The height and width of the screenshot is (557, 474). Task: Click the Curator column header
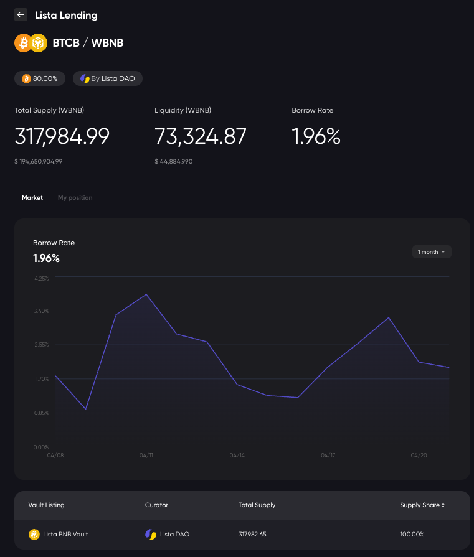156,505
